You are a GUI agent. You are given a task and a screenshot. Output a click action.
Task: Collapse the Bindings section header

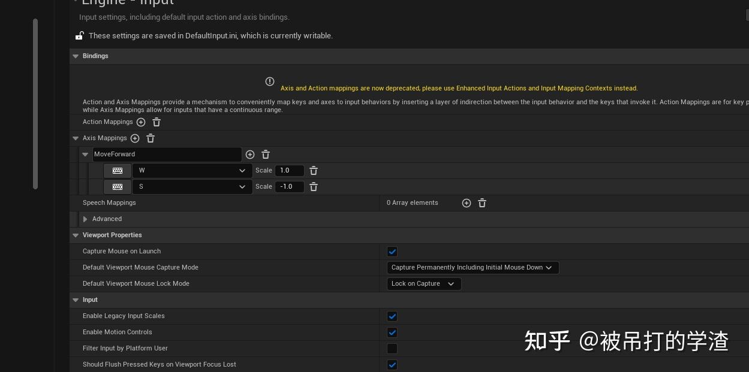point(76,56)
